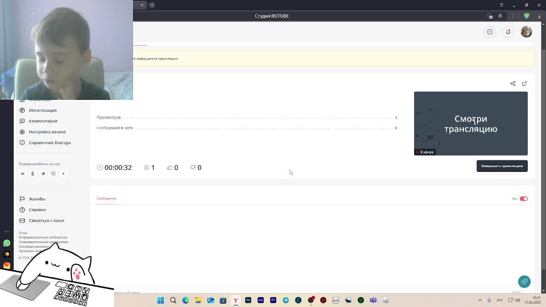Toggle the Чат switch off
546x307 pixels.
point(524,199)
